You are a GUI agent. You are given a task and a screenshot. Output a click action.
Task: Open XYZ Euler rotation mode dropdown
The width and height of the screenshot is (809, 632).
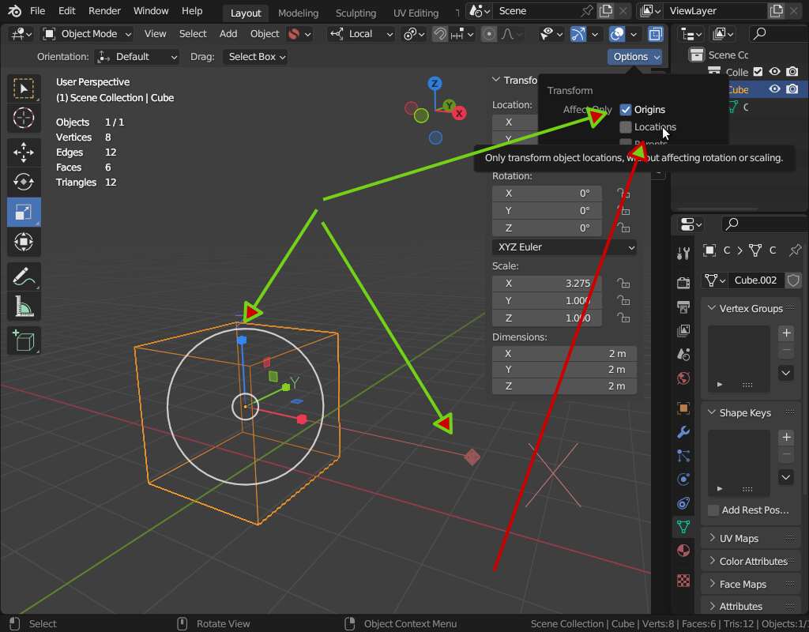click(x=564, y=247)
